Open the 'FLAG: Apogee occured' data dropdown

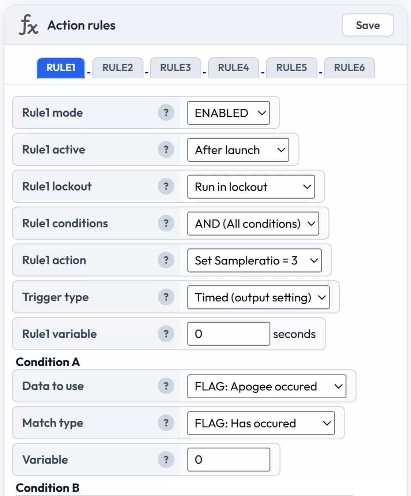[267, 386]
